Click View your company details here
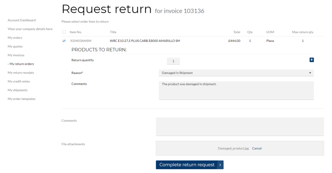The width and height of the screenshot is (332, 173). pyautogui.click(x=30, y=29)
